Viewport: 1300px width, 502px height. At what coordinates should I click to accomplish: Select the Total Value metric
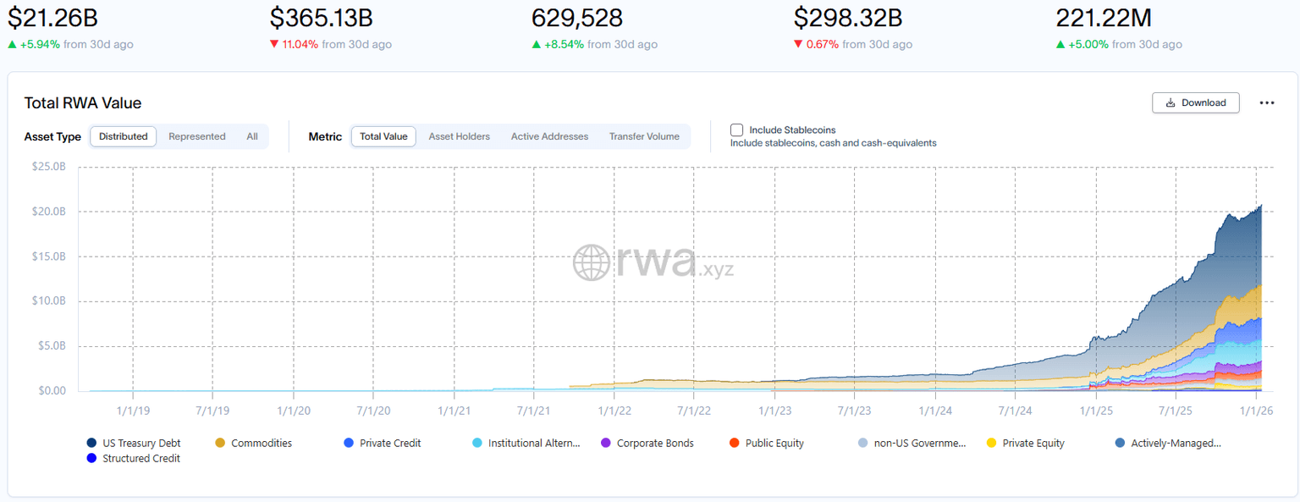[x=383, y=136]
